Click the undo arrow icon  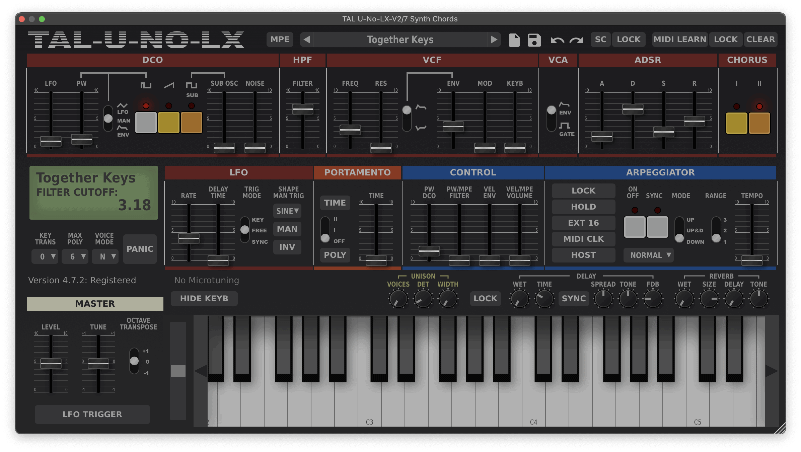[557, 40]
